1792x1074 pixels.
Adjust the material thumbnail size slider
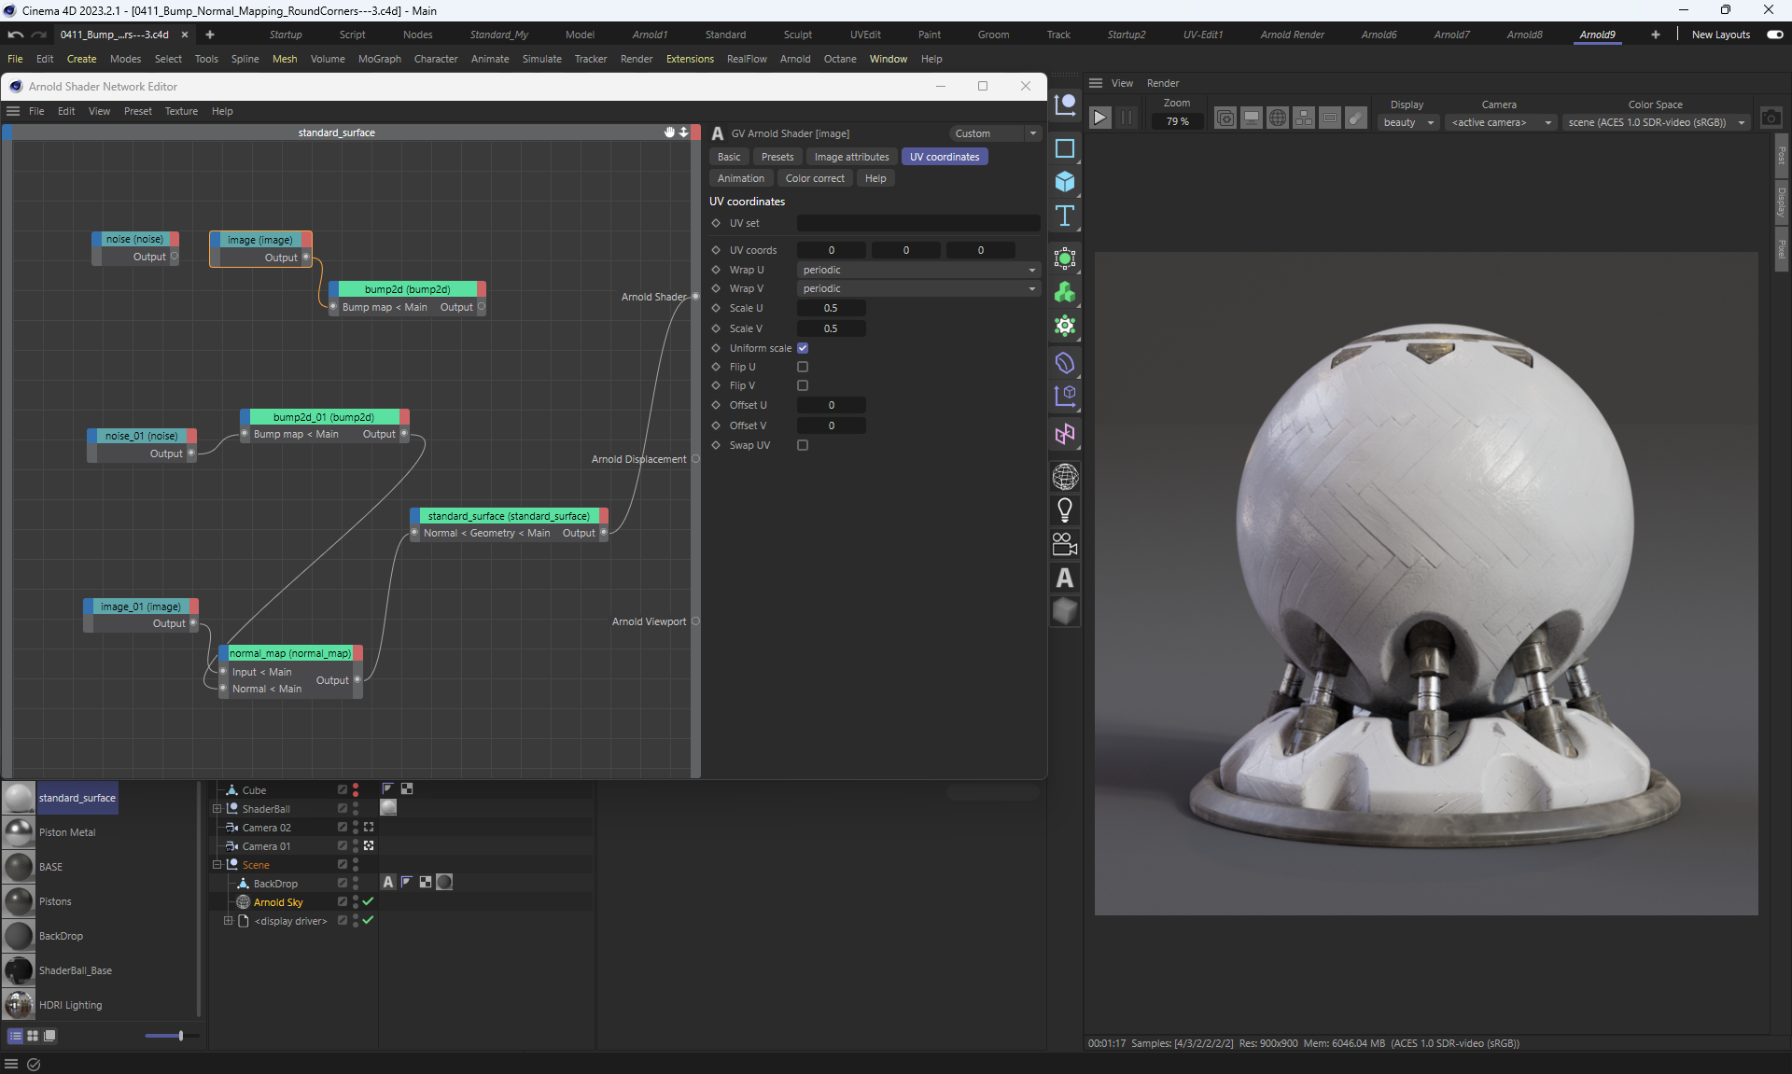coord(180,1036)
